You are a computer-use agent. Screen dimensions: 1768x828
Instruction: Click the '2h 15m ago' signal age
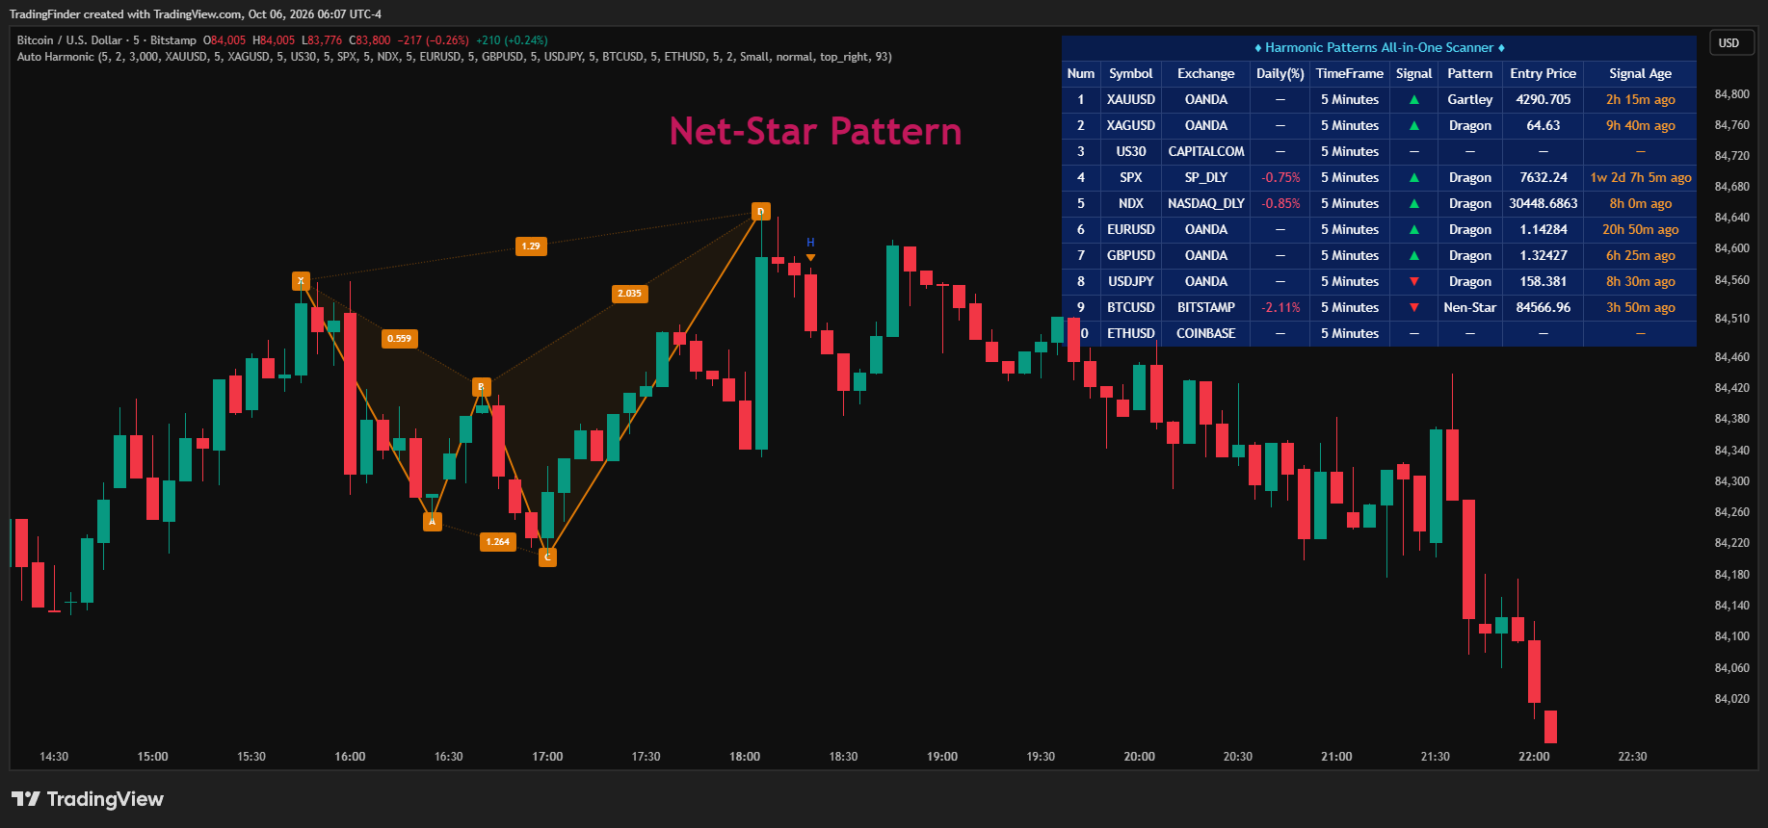[1640, 100]
